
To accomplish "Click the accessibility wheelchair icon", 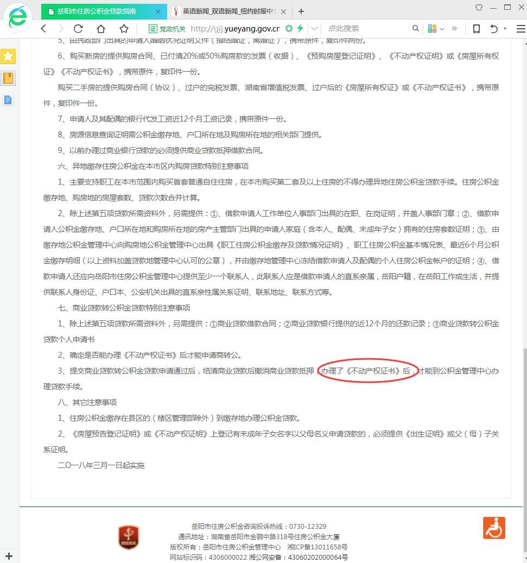I will click(x=493, y=528).
